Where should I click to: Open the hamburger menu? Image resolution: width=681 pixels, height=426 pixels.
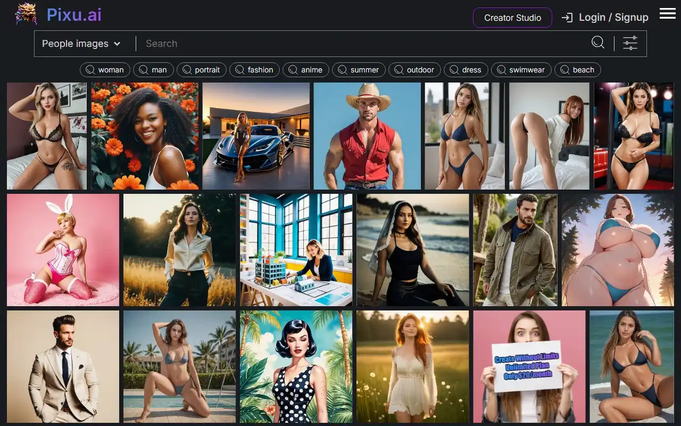pyautogui.click(x=667, y=14)
